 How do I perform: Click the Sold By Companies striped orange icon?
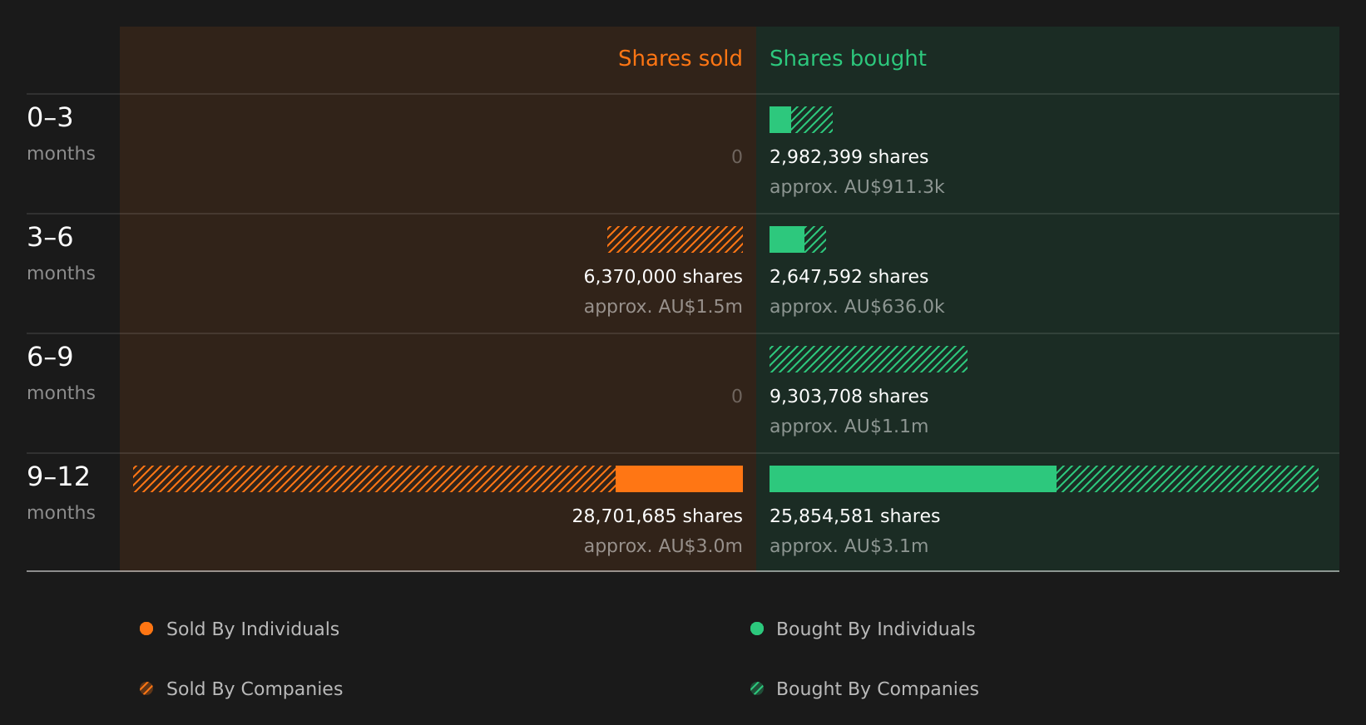[146, 688]
